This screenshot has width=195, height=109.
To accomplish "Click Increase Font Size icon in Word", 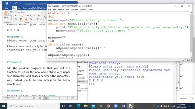I will point(38,19).
